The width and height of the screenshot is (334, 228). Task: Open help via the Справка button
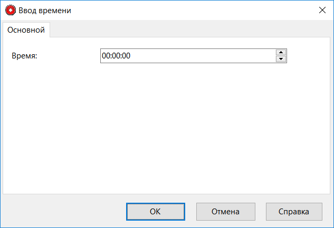(x=294, y=212)
